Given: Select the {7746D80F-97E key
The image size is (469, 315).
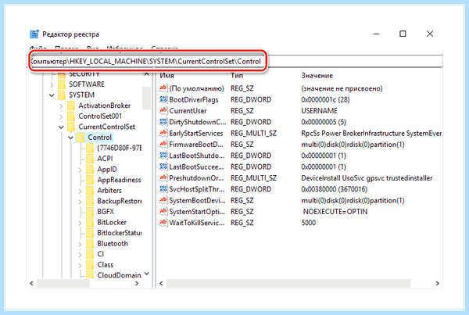Looking at the screenshot, I should click(x=120, y=148).
